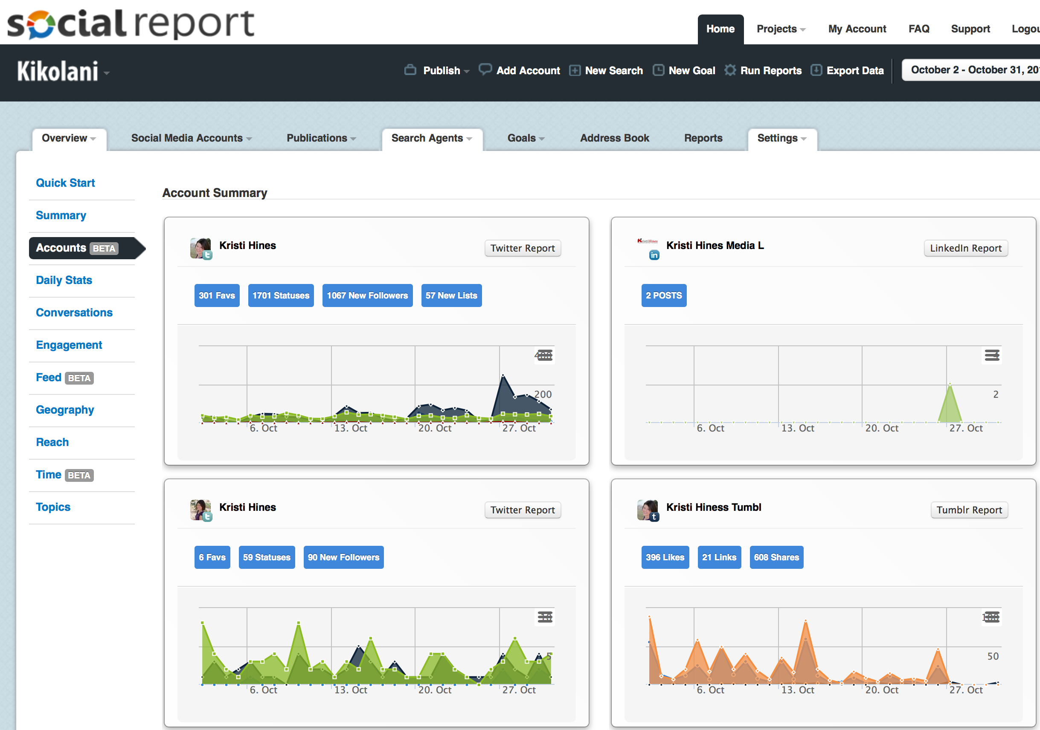Screen dimensions: 1040x730
Task: Toggle the 608 Shares series
Action: point(776,557)
